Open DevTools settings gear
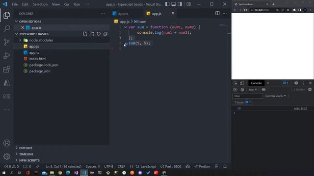This screenshot has height=176, width=314. coord(296,83)
